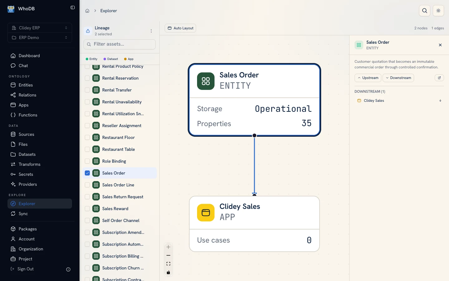Expand Upstream lineage
This screenshot has height=281, width=449.
click(x=368, y=78)
